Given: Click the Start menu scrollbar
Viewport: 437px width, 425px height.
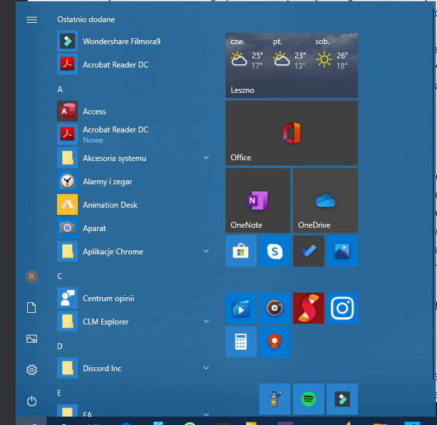Looking at the screenshot, I should click(x=434, y=194).
